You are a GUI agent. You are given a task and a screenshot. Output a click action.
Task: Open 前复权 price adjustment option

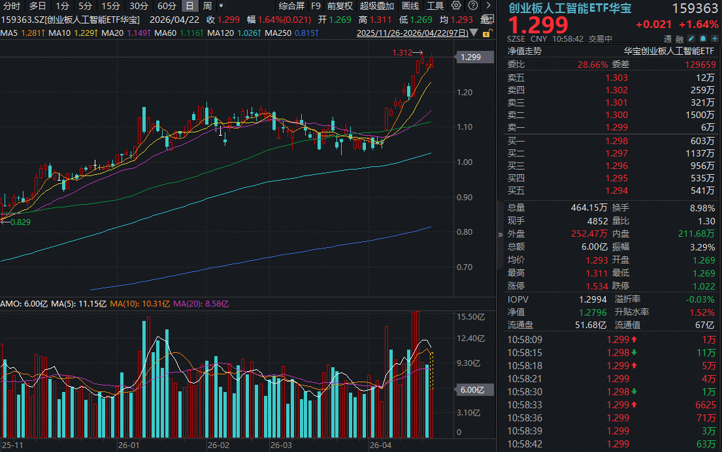tap(340, 6)
